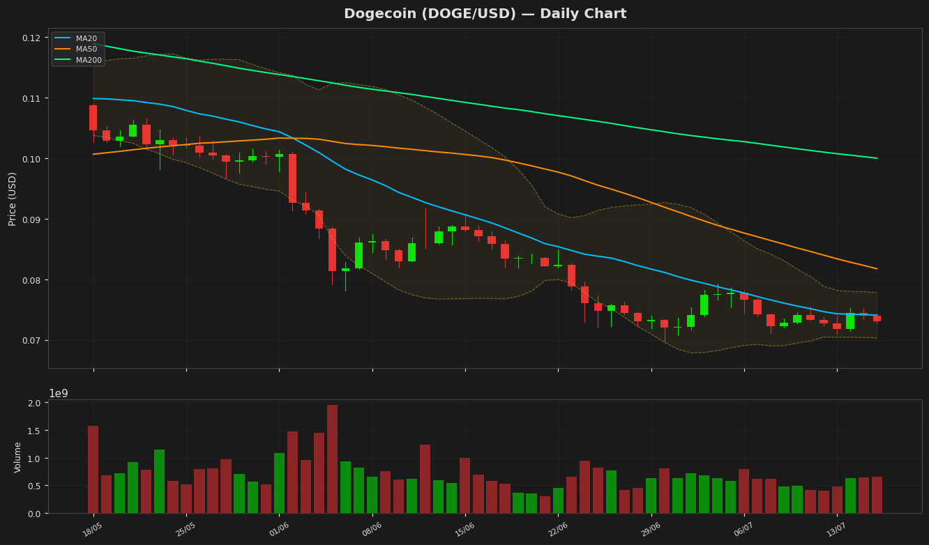Select the MA200 legend label
This screenshot has width=929, height=545.
[89, 60]
